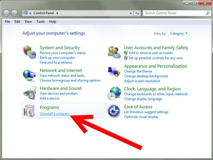Expand the arrow before Control Panel breadcrumb
213x160 pixels.
point(31,13)
